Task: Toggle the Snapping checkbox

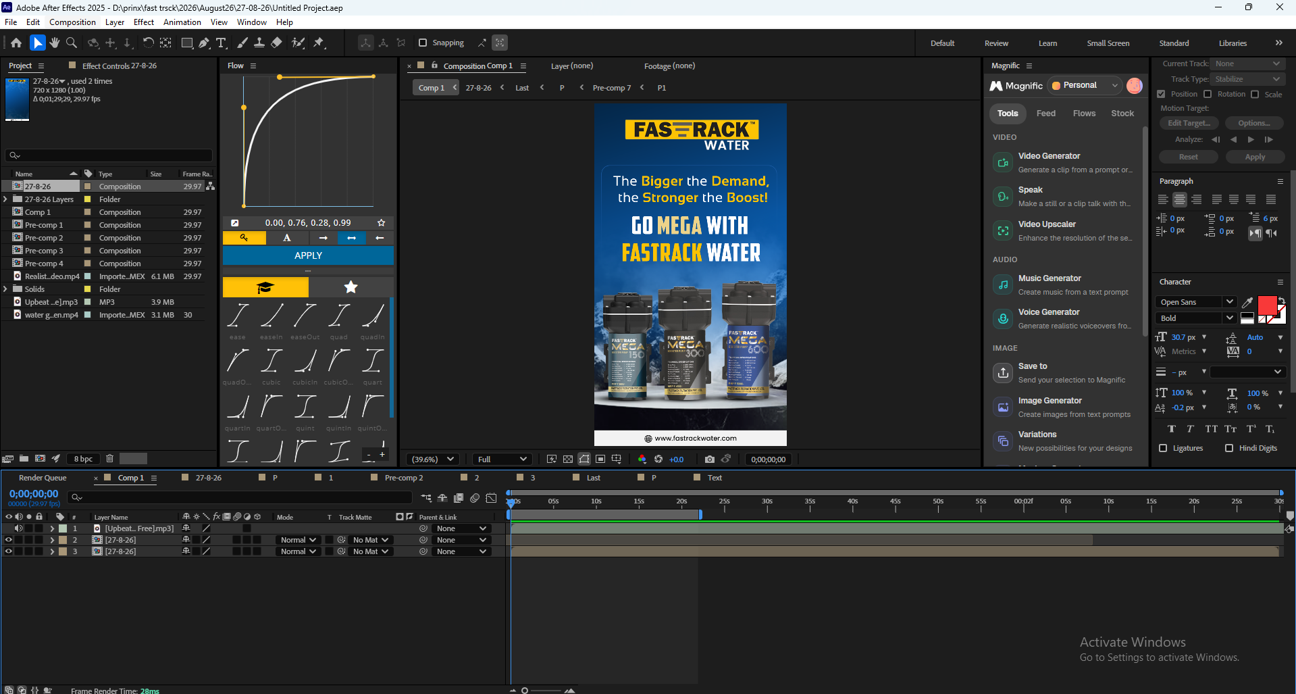Action: pyautogui.click(x=423, y=43)
